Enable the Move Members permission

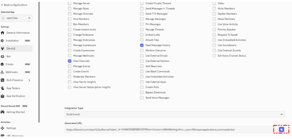214,19
